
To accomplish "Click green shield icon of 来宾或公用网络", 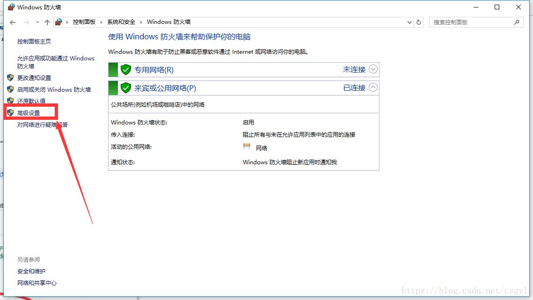I will tap(126, 88).
